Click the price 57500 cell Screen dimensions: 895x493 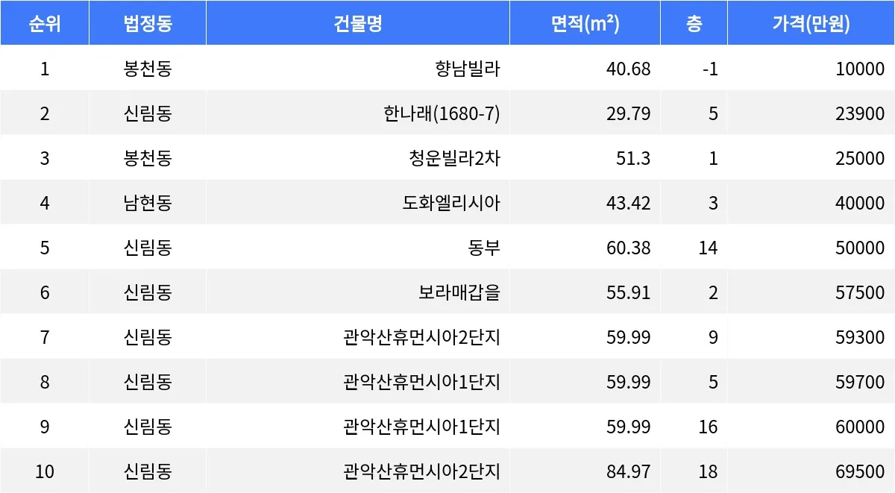(x=859, y=292)
